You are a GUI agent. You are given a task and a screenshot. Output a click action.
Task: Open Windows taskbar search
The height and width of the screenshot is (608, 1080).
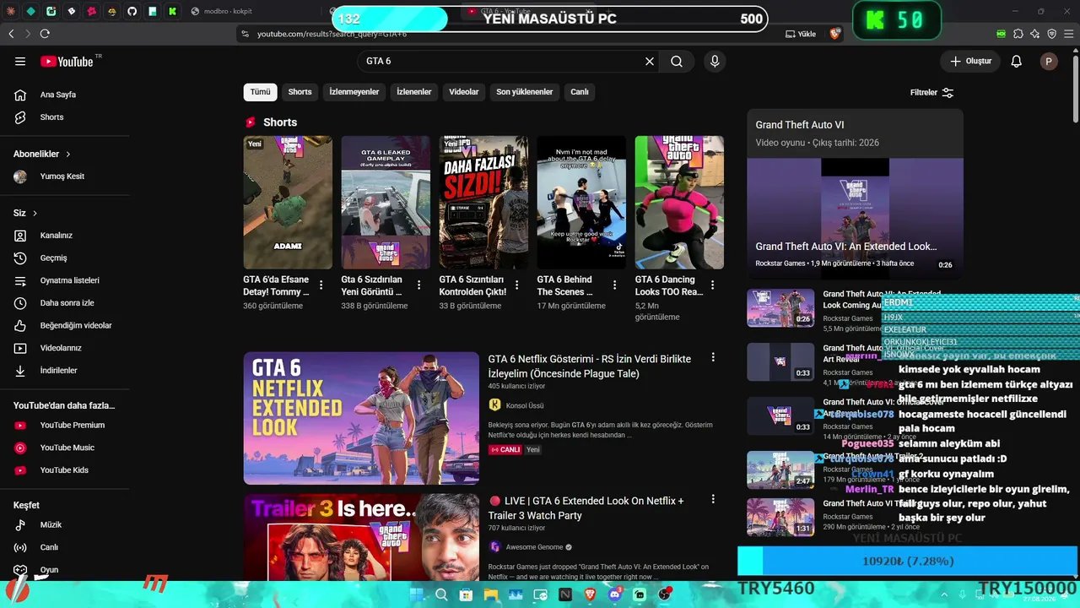[441, 594]
